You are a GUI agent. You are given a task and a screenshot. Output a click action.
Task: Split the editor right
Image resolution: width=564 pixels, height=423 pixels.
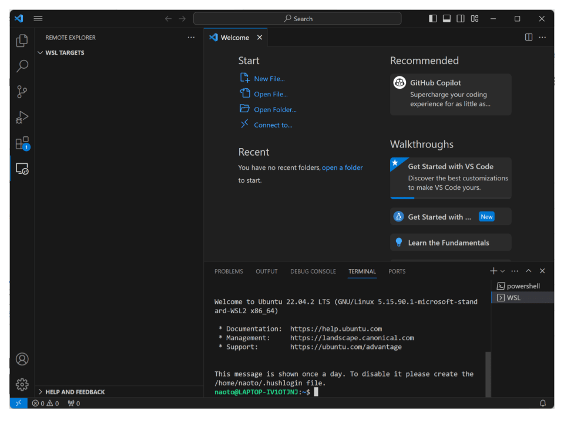529,38
